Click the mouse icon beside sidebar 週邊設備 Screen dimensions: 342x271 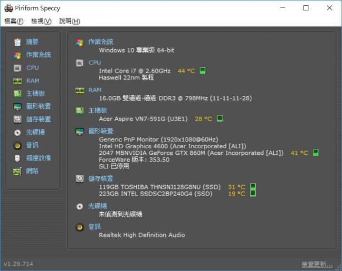[x=17, y=158]
